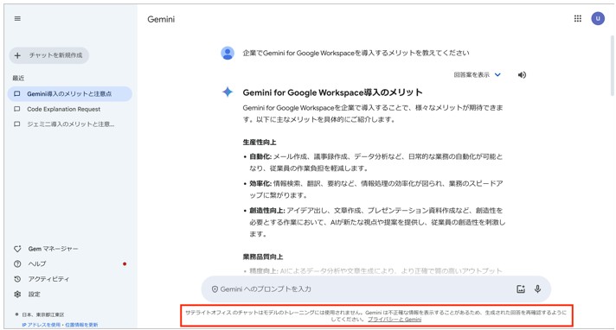Click the IPアドレスを使用 link
Image resolution: width=616 pixels, height=330 pixels.
(42, 325)
